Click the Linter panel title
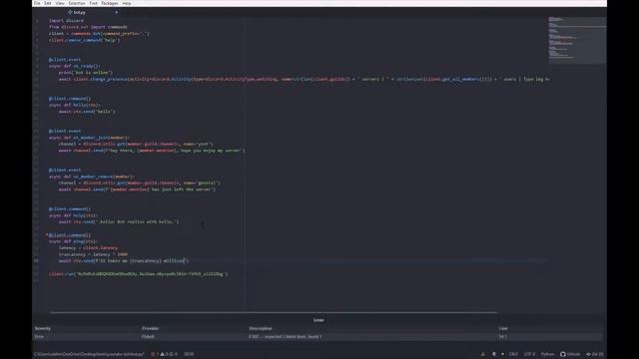Screen dimensions: 639x359 (x=319, y=320)
